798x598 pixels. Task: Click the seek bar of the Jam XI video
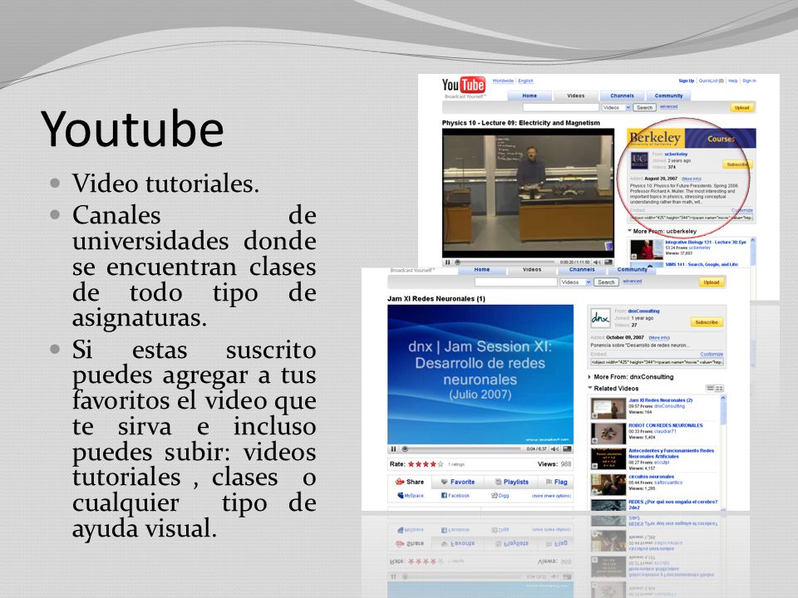[461, 449]
